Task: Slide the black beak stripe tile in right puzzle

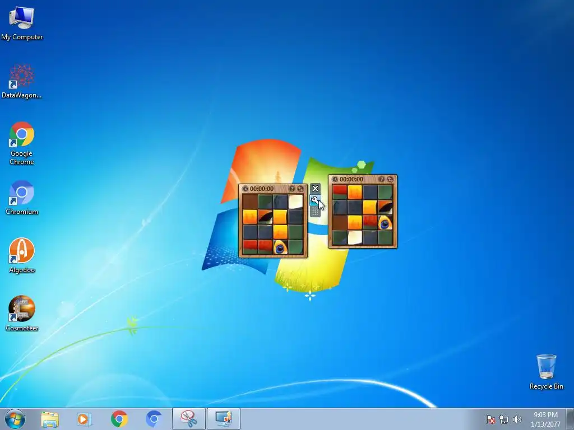Action: tap(385, 207)
